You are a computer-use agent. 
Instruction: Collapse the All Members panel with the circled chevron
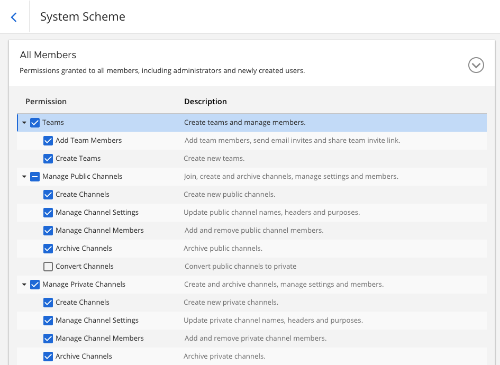point(476,65)
